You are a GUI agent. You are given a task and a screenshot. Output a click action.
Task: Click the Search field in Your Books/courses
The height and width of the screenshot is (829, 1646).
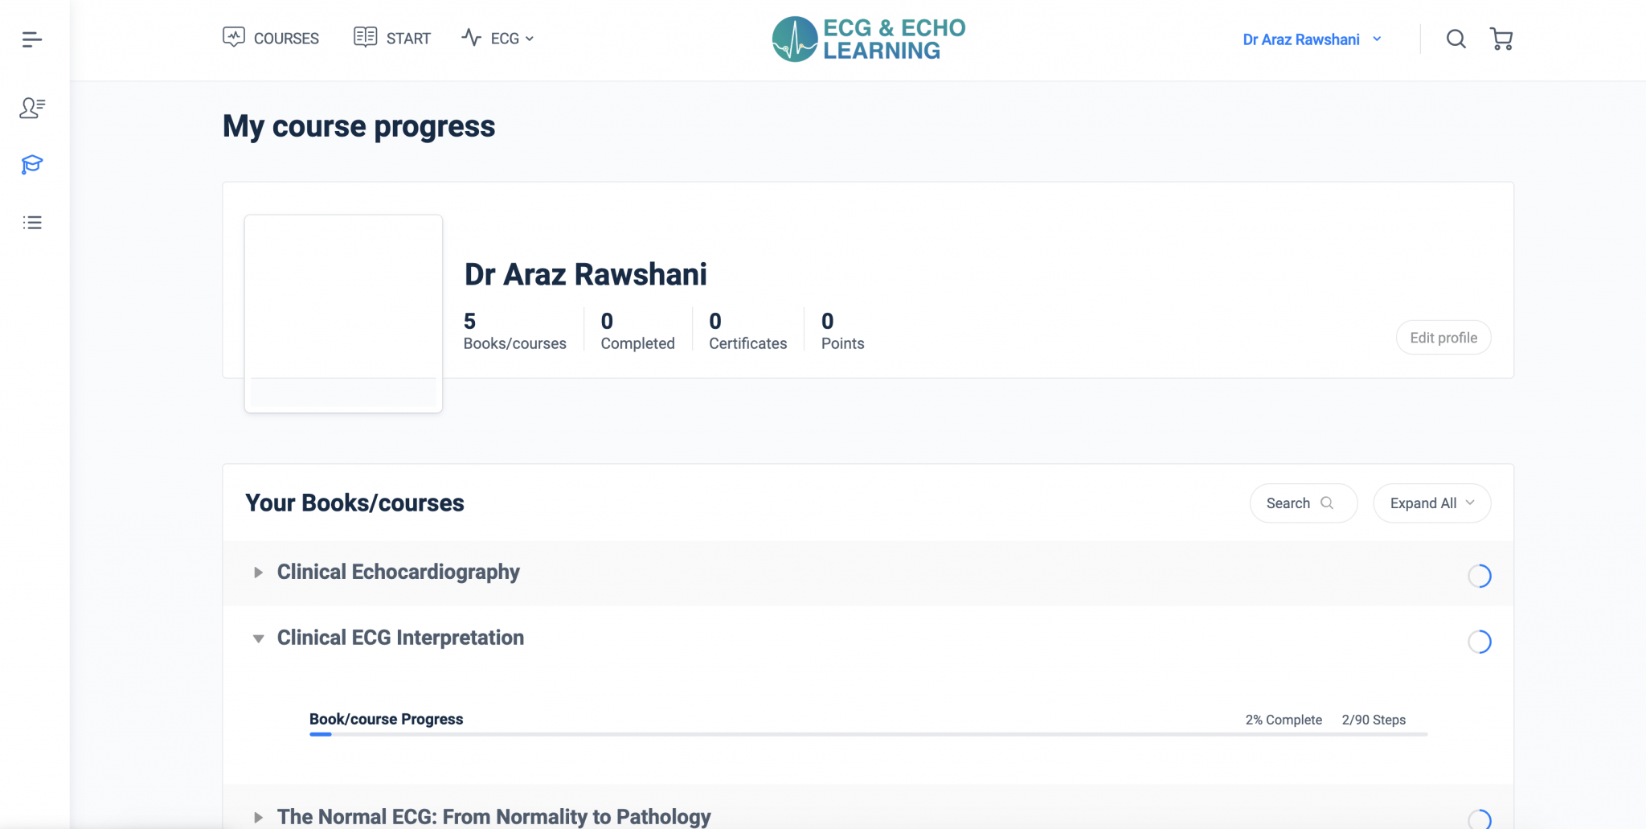pyautogui.click(x=1303, y=503)
